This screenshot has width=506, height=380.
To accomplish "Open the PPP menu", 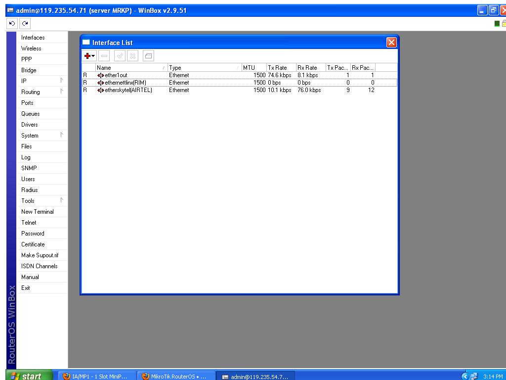I will point(27,59).
